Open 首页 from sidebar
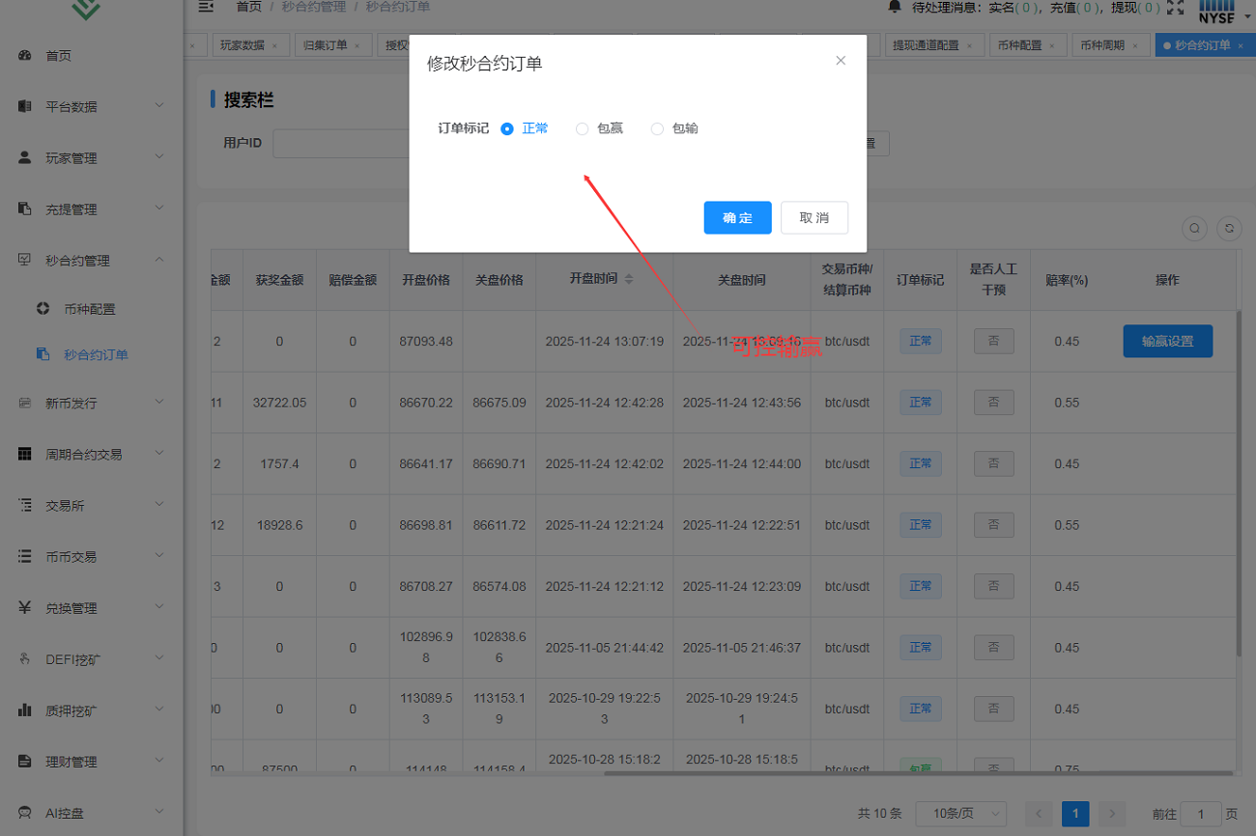This screenshot has height=836, width=1256. tap(58, 56)
